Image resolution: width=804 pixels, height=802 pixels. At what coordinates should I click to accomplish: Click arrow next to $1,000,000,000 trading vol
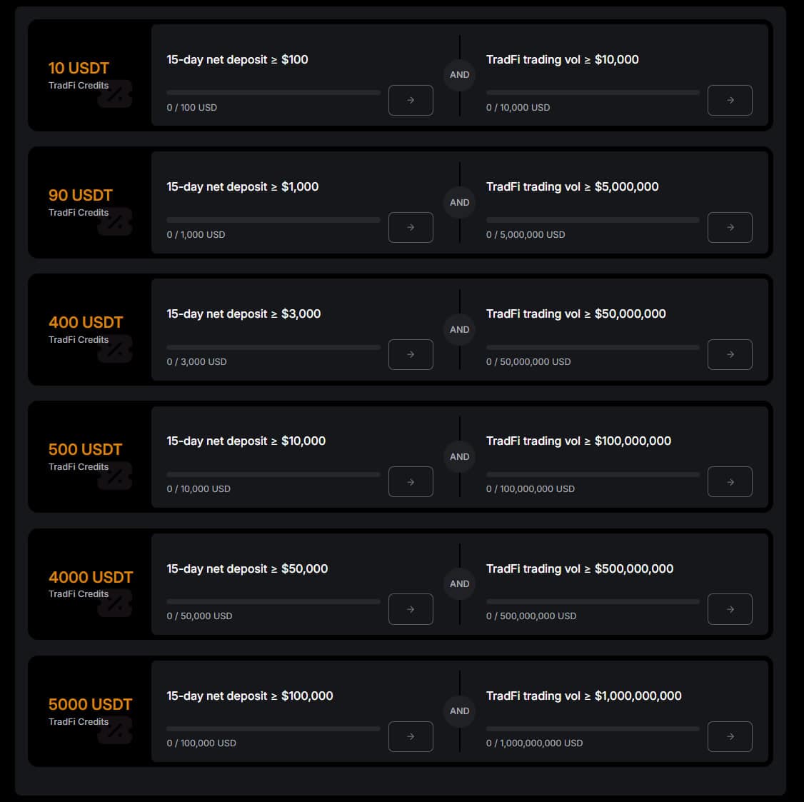[730, 736]
